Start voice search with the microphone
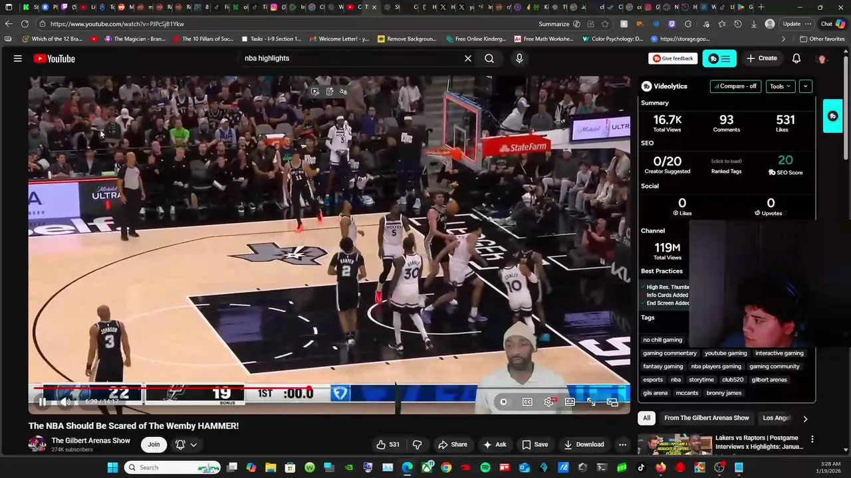The width and height of the screenshot is (851, 478). pos(519,58)
